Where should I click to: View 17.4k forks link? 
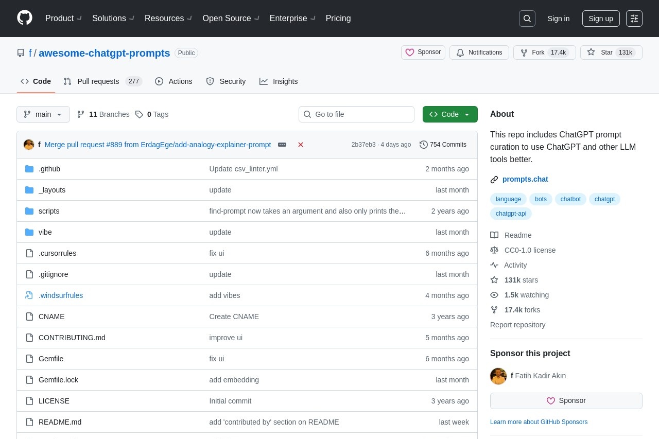point(515,310)
